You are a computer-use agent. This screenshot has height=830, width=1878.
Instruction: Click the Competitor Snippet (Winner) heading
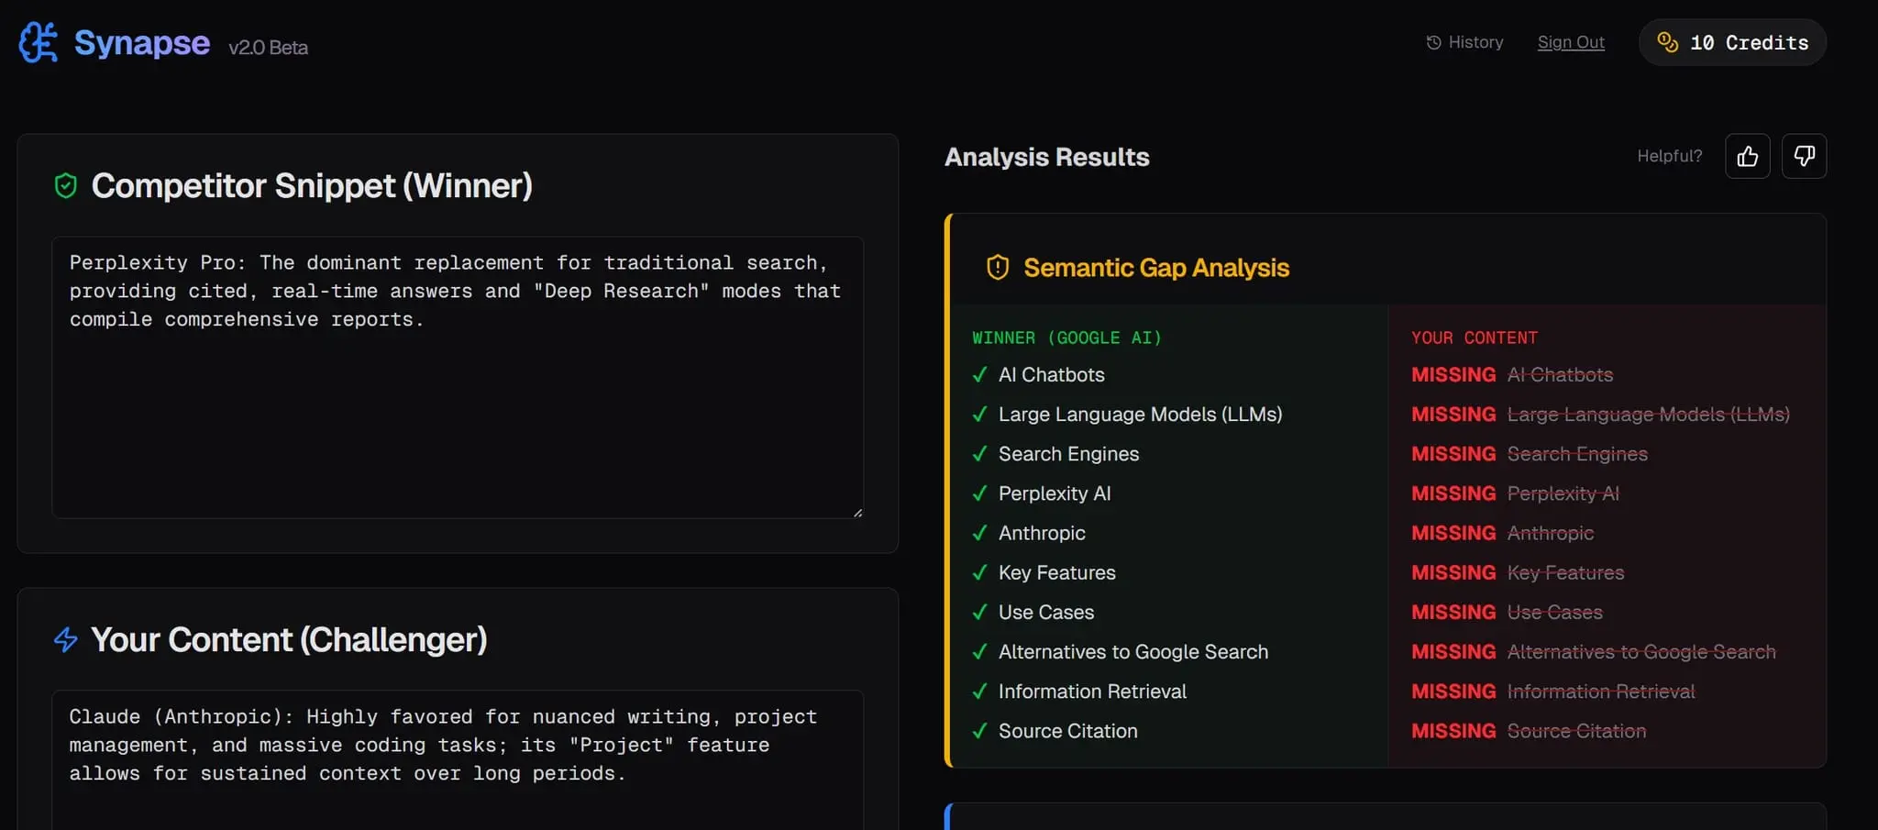point(312,186)
